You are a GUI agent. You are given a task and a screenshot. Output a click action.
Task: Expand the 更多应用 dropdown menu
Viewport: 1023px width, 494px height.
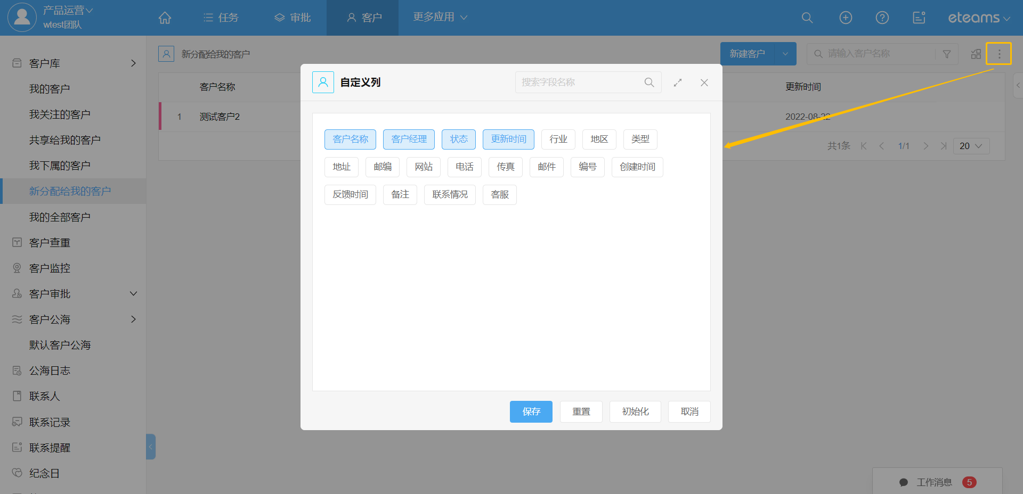(x=440, y=17)
